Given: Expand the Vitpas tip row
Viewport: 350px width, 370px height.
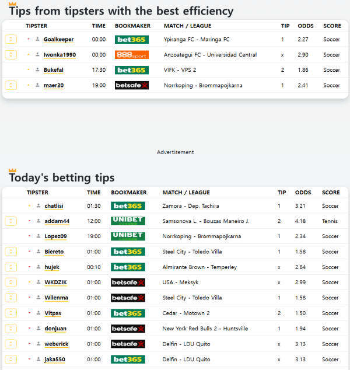Looking at the screenshot, I should 10,313.
